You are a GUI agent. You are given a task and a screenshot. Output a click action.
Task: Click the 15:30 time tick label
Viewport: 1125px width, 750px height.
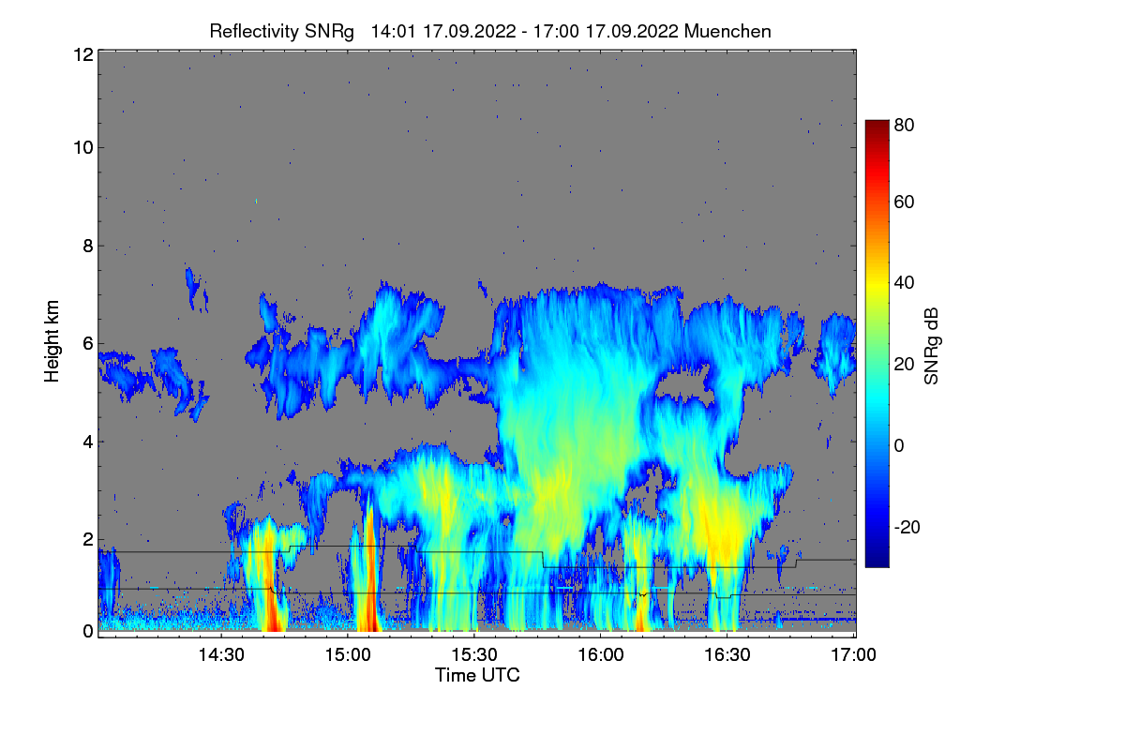pos(474,654)
